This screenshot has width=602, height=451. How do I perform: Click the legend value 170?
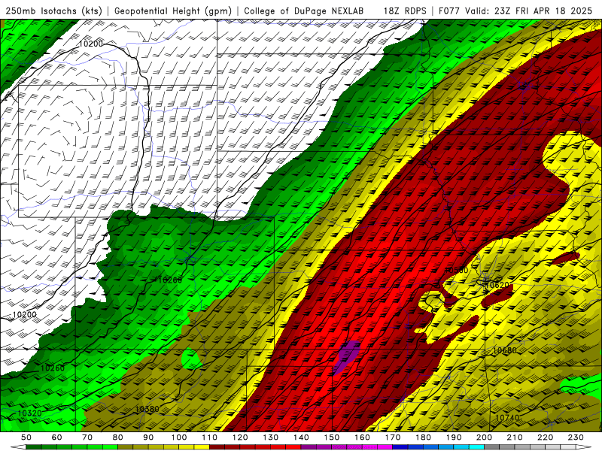393,437
